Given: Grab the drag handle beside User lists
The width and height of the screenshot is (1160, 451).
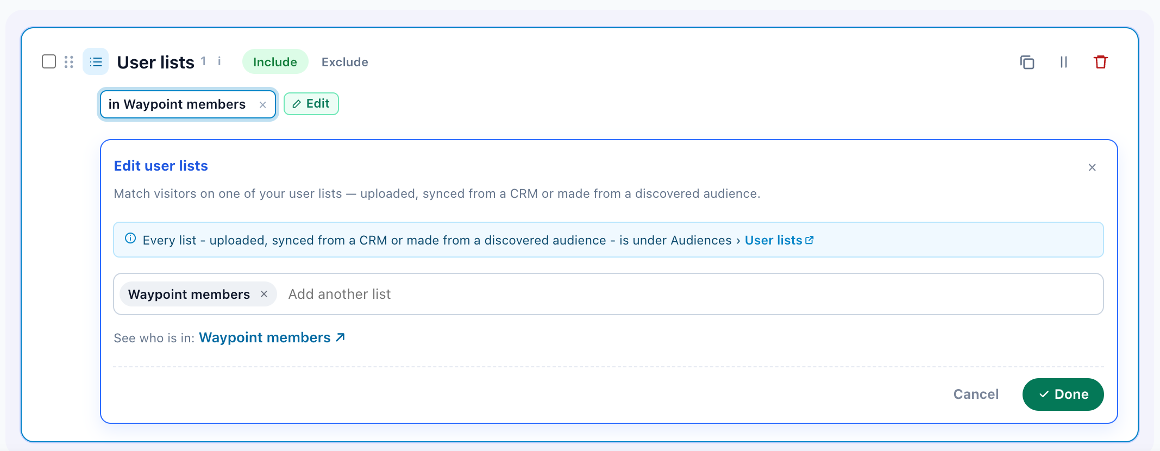Looking at the screenshot, I should click(69, 62).
